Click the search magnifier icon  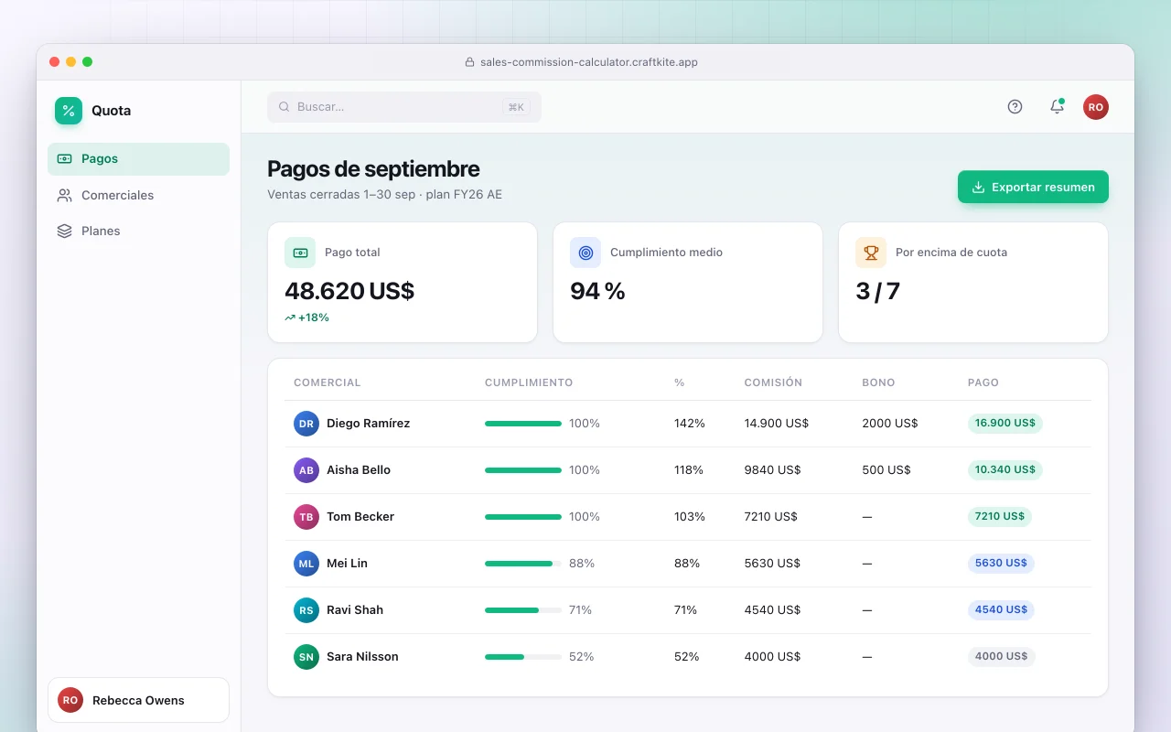[284, 107]
